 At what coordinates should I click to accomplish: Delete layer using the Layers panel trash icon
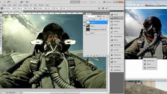coord(106,56)
